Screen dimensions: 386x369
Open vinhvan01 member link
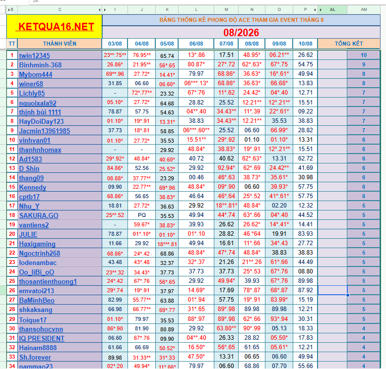tap(35, 140)
